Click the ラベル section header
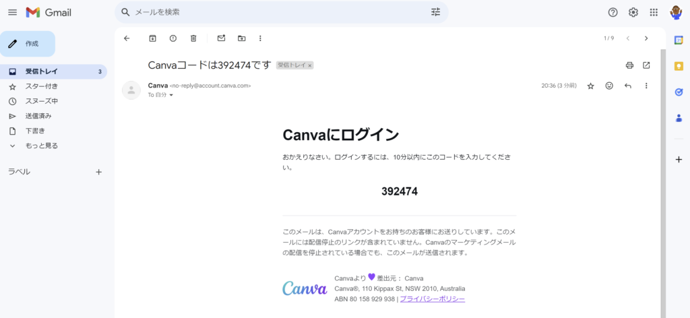This screenshot has width=690, height=318. click(x=20, y=172)
